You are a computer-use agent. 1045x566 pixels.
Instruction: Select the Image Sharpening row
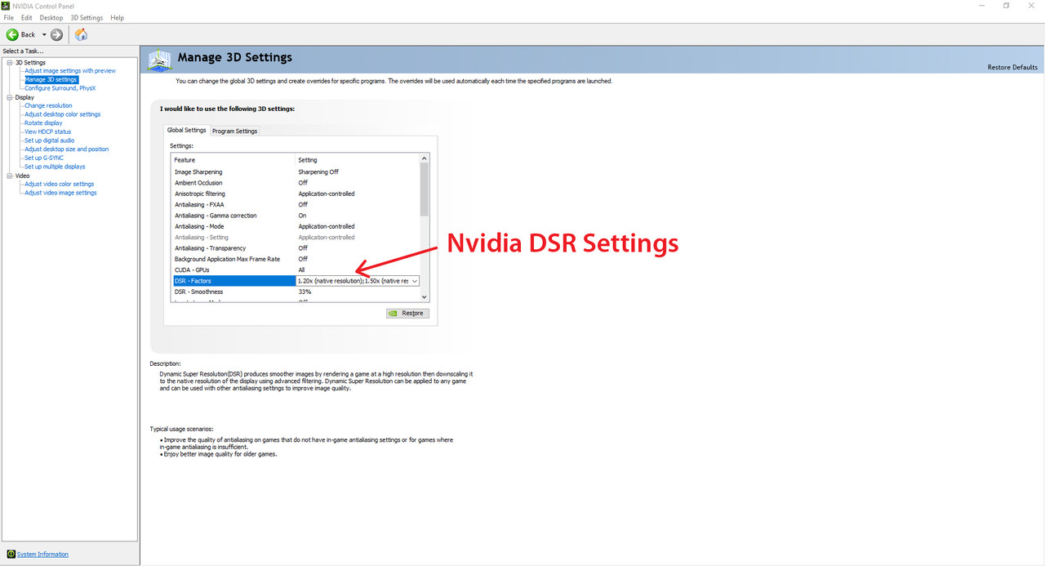[296, 172]
